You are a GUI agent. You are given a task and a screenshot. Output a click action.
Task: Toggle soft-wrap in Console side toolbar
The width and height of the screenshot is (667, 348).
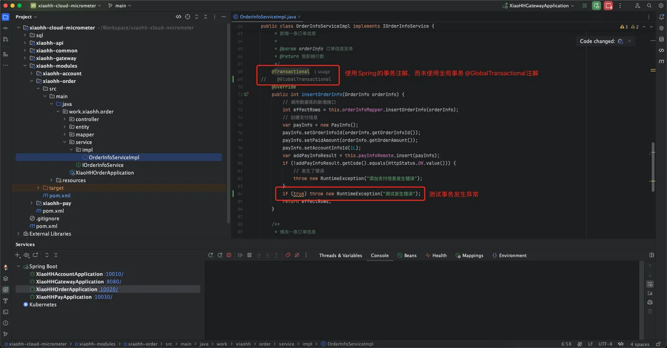pos(650,284)
